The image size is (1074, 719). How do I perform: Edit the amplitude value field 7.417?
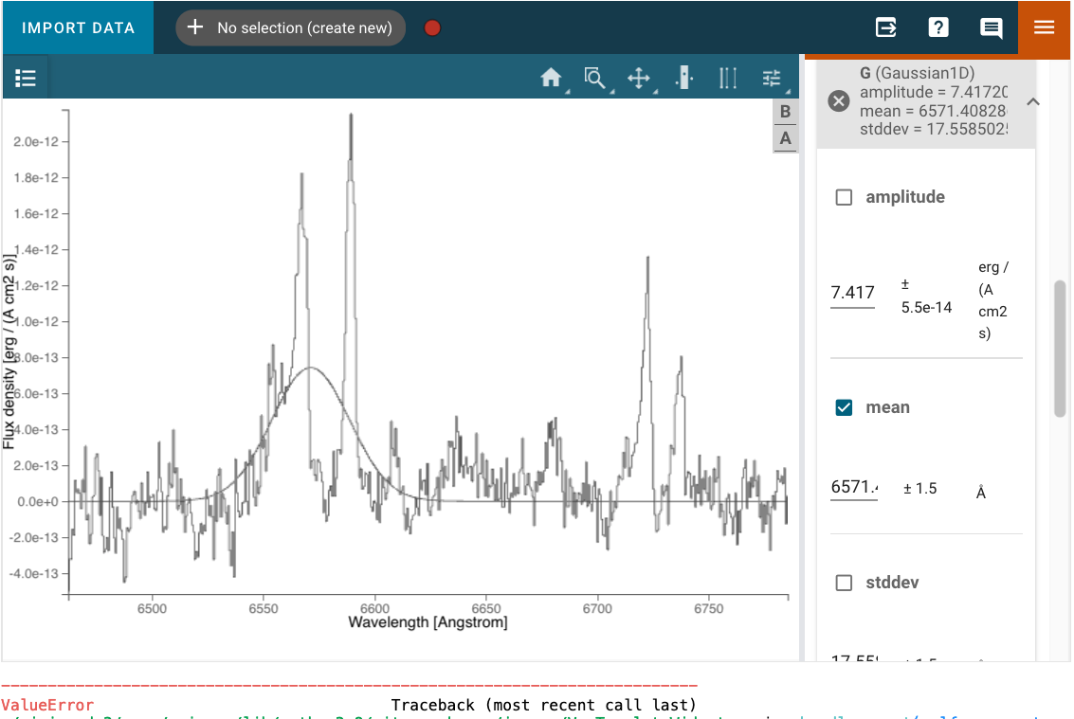(850, 293)
